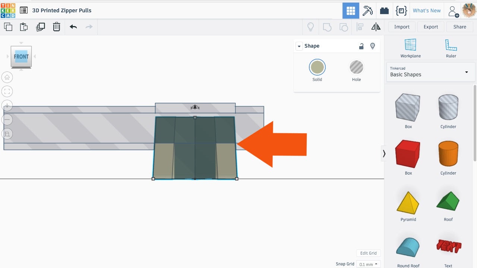The width and height of the screenshot is (477, 268).
Task: Click the Export button
Action: pyautogui.click(x=431, y=27)
